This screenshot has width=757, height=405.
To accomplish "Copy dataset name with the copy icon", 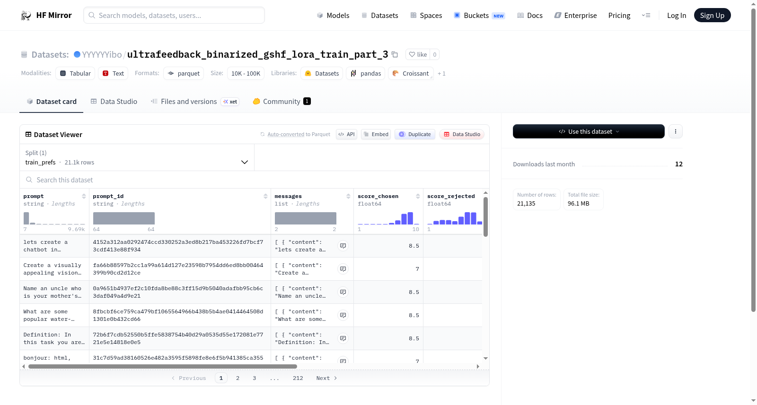I will tap(395, 54).
